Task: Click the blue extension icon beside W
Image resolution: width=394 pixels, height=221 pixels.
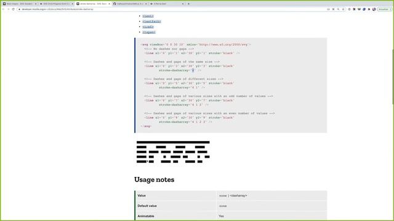Action: click(364, 9)
